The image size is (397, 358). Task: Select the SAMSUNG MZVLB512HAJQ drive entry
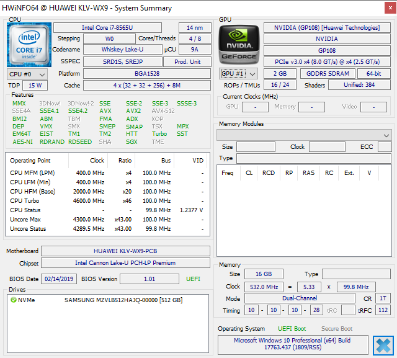point(108,300)
